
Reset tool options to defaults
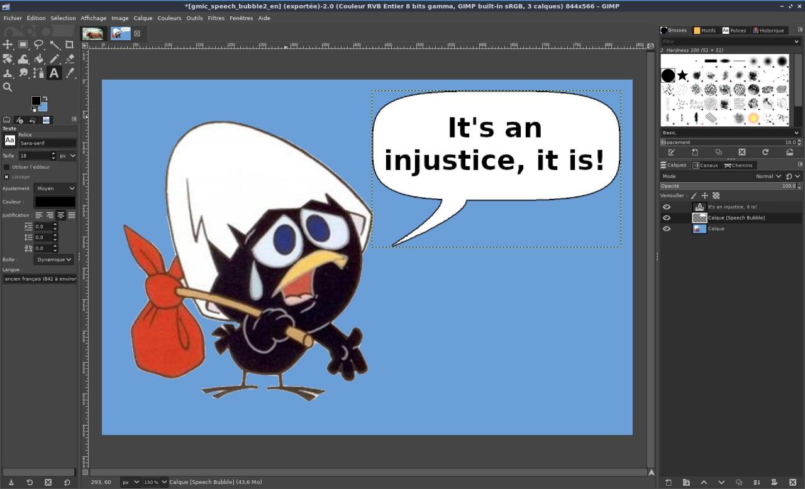tap(67, 482)
